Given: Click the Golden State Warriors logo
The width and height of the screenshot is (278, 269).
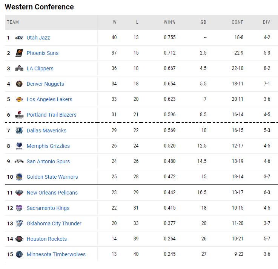Looking at the screenshot, I should tap(19, 177).
